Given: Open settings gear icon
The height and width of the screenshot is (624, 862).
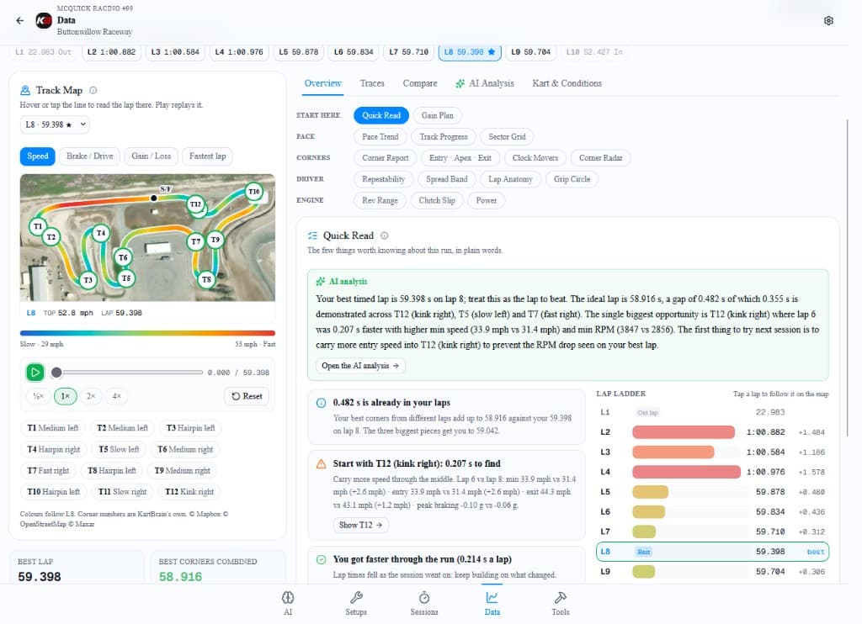Looking at the screenshot, I should (x=828, y=20).
